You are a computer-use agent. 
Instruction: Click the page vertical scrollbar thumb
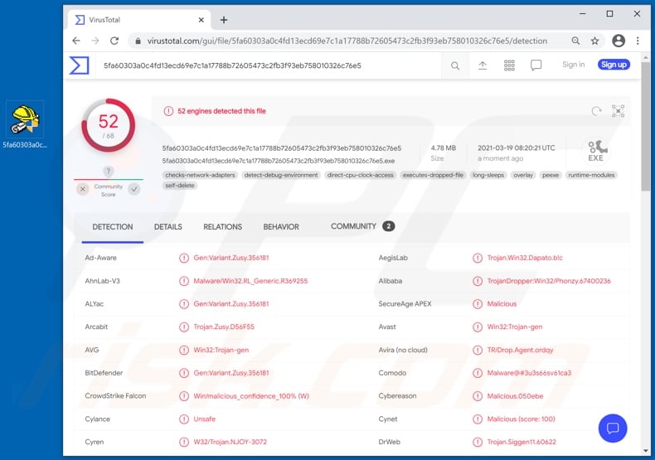tap(646, 128)
